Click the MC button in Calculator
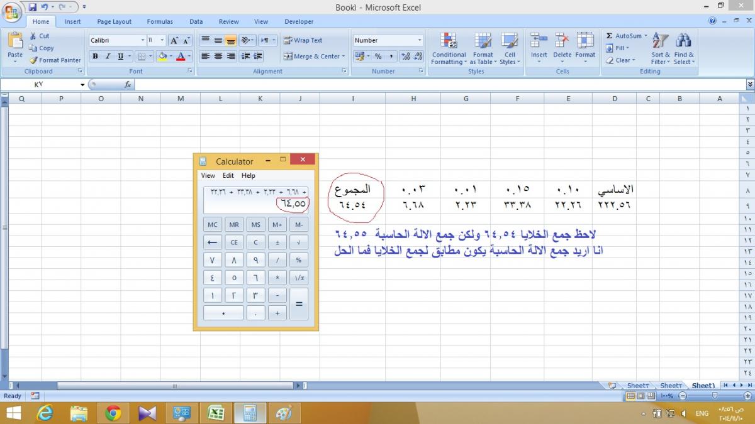The height and width of the screenshot is (424, 755). pyautogui.click(x=213, y=224)
